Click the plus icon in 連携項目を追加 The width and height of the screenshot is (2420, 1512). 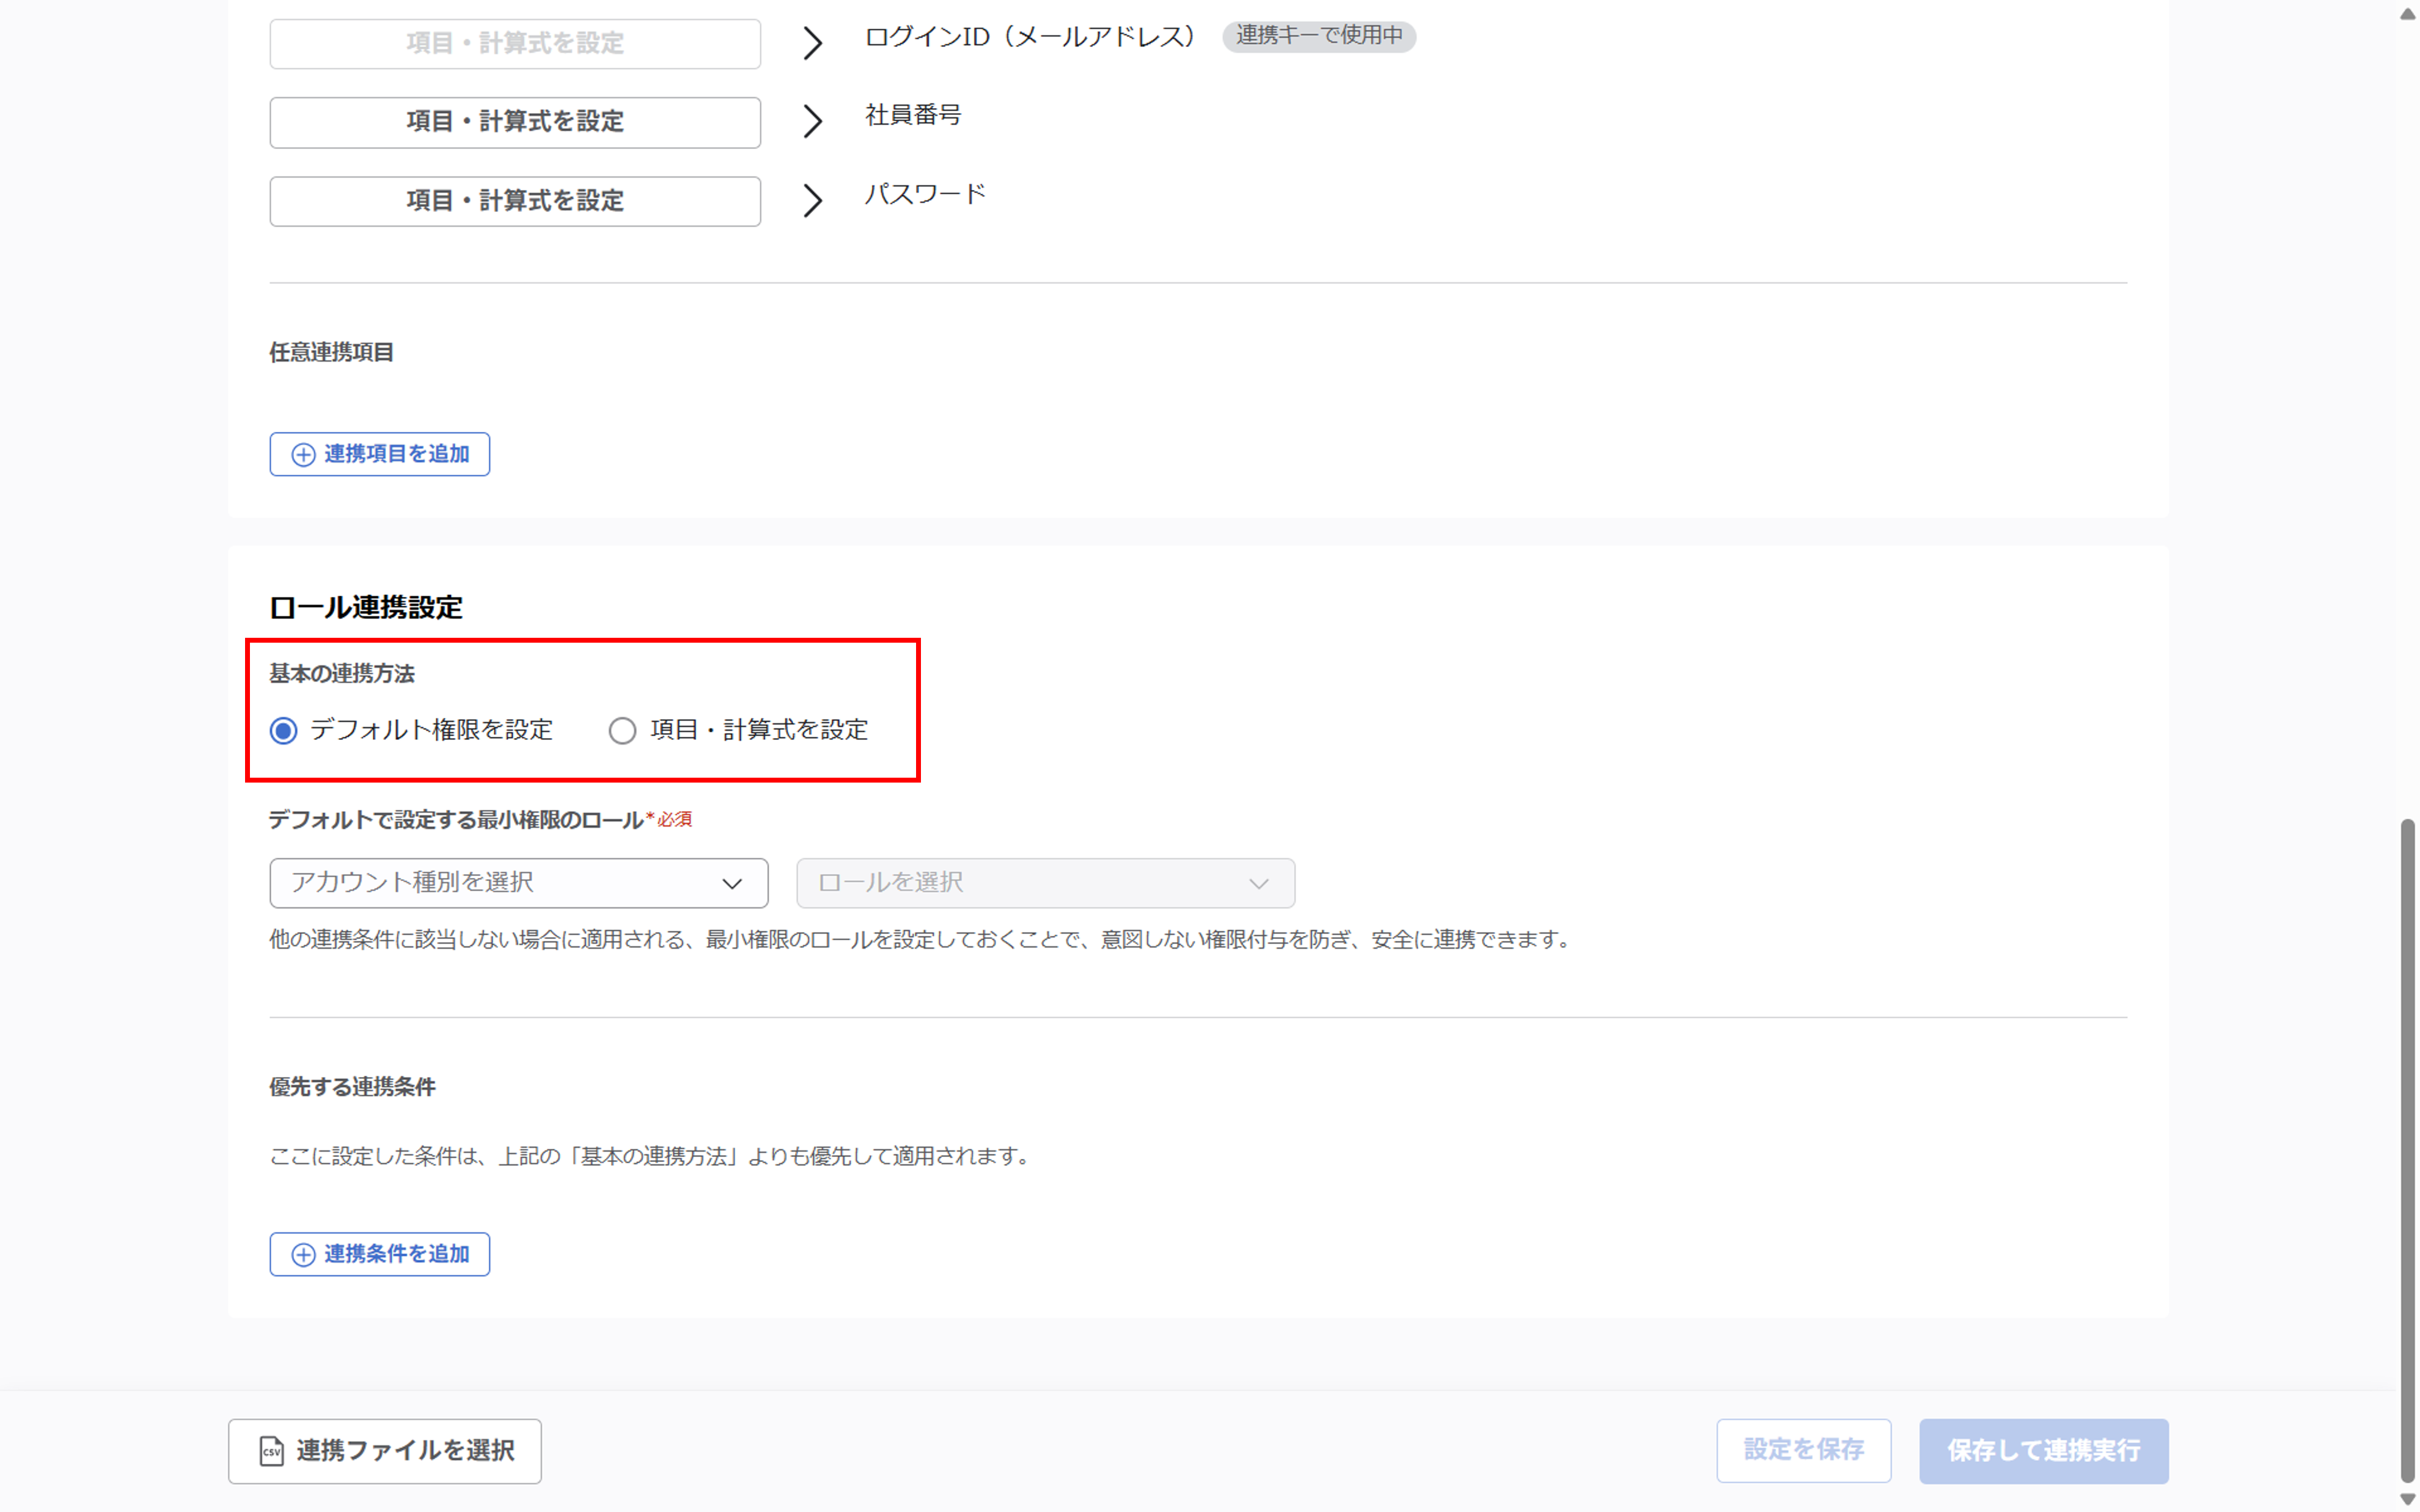303,455
